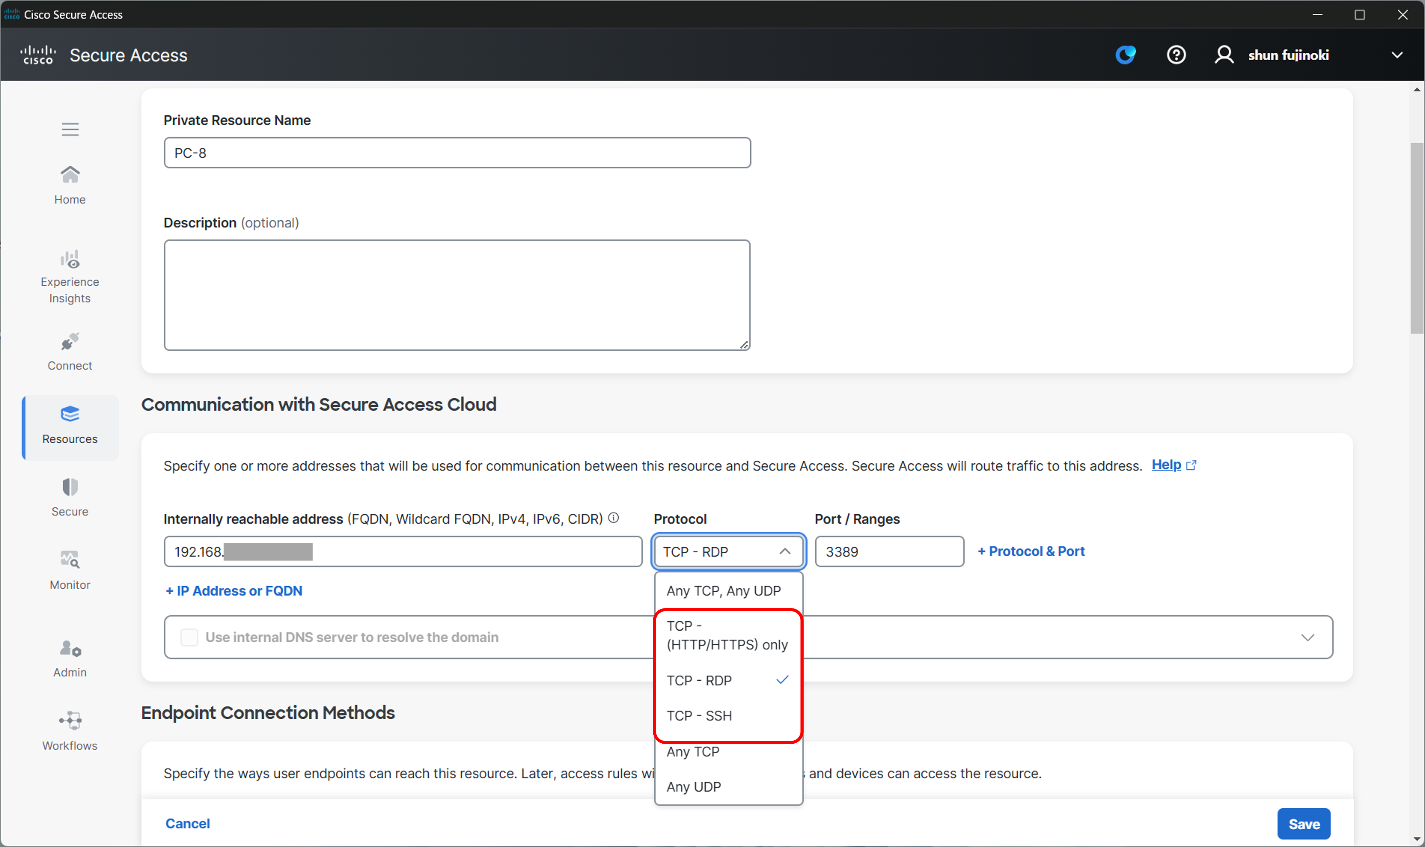
Task: Expand the shun fujinoki account menu arrow
Action: (1397, 55)
